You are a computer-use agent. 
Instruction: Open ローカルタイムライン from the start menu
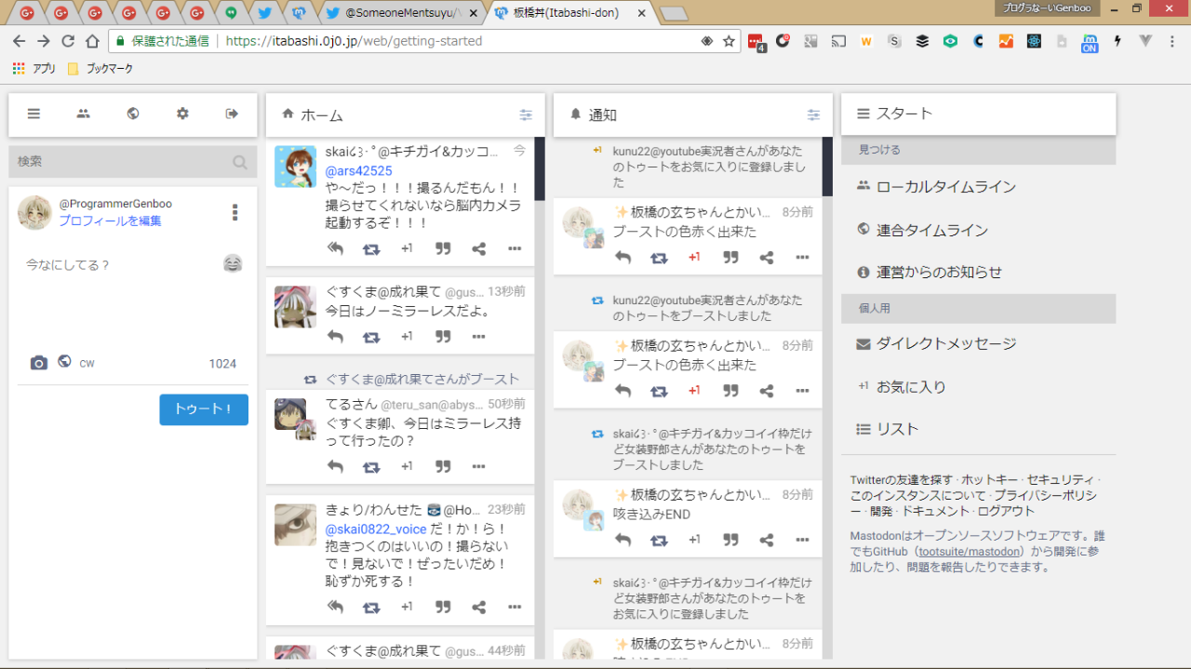[x=945, y=187]
